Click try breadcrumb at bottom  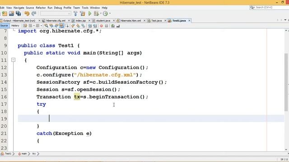coord(34,154)
